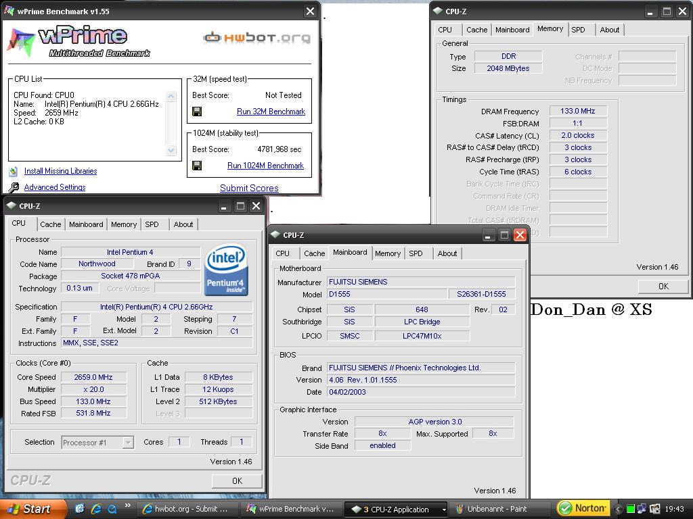Image resolution: width=693 pixels, height=519 pixels.
Task: Click OK in the CPU tab CPU-Z window
Action: tap(237, 480)
